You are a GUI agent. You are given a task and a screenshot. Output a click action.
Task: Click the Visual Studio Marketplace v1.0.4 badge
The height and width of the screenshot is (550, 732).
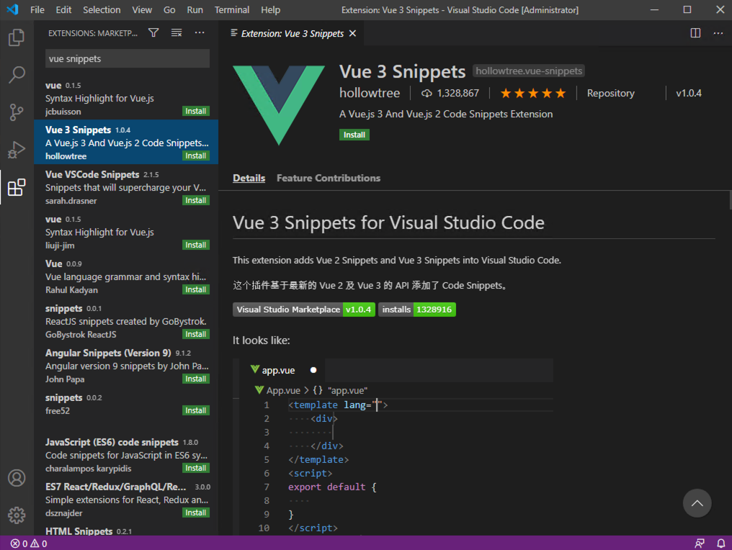[x=304, y=310]
